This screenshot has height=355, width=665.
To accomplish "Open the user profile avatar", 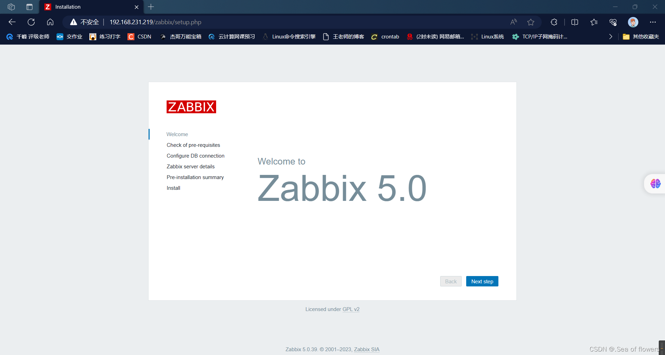I will pos(633,22).
